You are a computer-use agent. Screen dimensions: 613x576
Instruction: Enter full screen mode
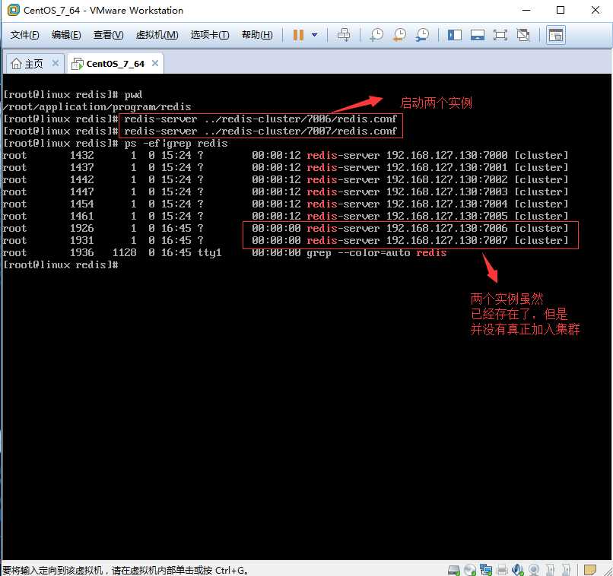click(500, 35)
